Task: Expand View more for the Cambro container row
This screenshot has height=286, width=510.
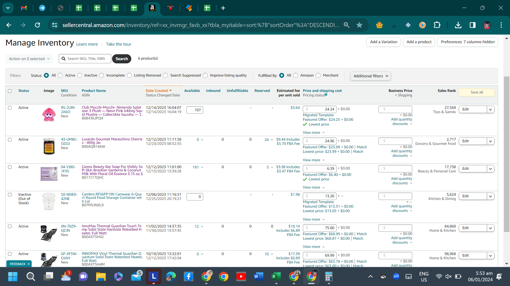Action: (314, 220)
